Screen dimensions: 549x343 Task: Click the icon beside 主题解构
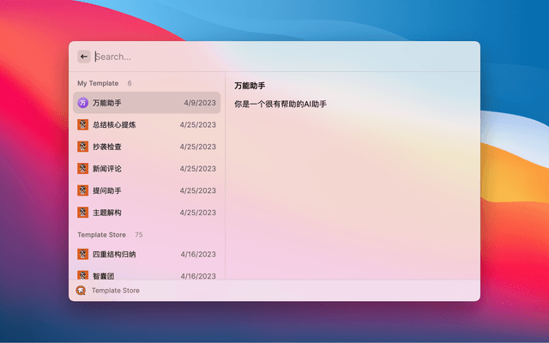83,213
